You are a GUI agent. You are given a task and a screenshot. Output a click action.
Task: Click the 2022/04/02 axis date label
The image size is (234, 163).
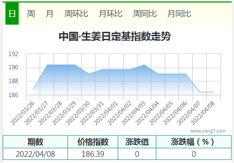119,113
